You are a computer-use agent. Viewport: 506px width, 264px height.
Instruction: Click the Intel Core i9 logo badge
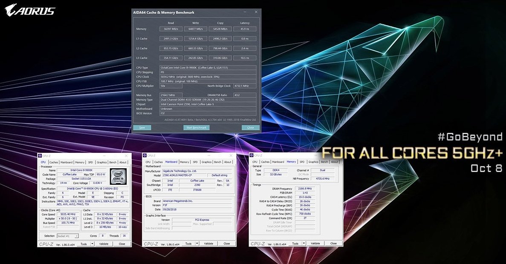(118, 176)
